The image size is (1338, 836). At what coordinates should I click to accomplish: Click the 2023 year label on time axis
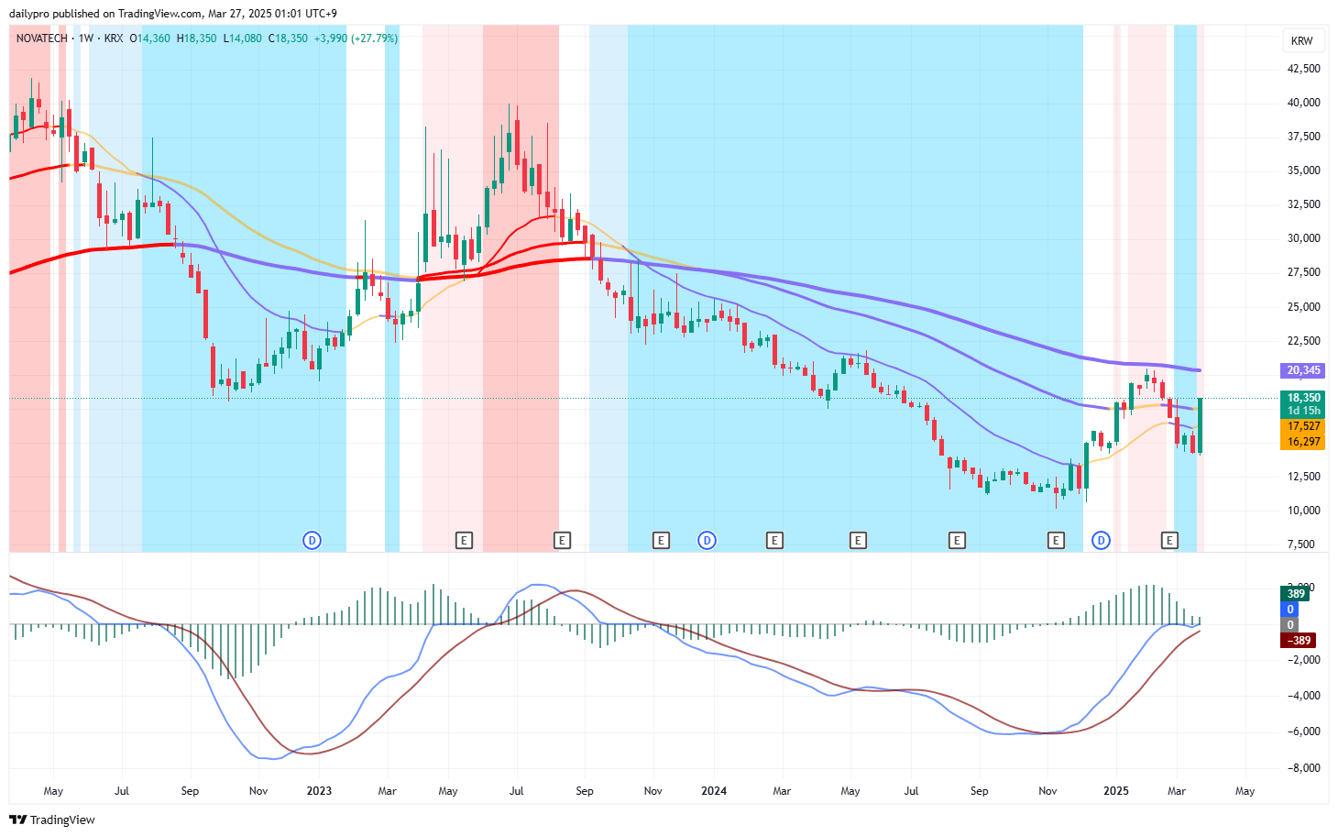[x=319, y=791]
